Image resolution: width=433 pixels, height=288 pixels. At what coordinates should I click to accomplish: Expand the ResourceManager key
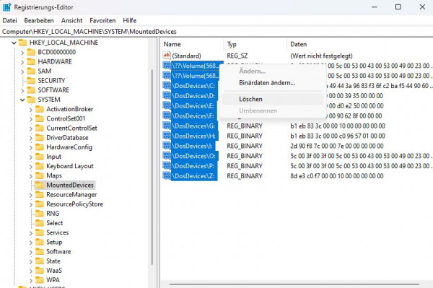(31, 195)
